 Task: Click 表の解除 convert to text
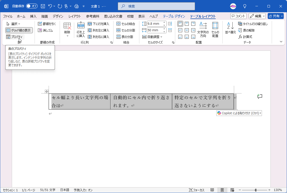246,30
